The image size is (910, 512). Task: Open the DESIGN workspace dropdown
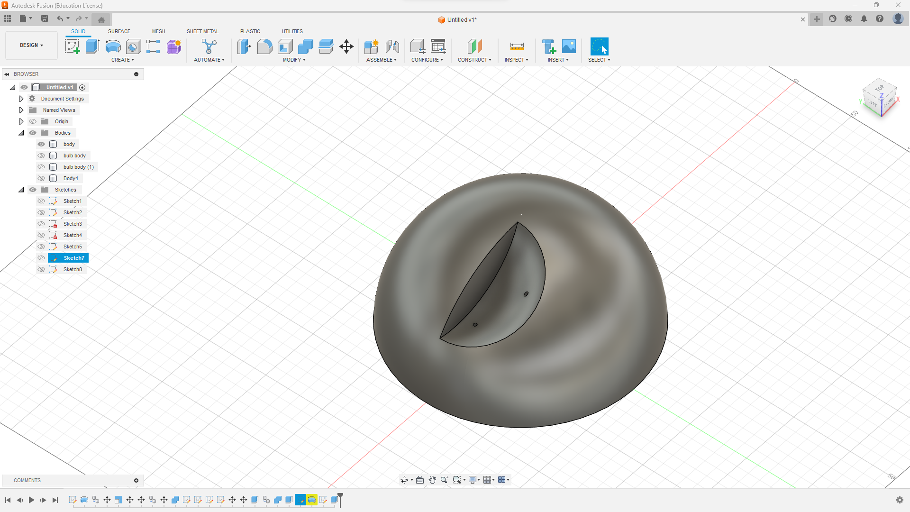click(x=31, y=45)
